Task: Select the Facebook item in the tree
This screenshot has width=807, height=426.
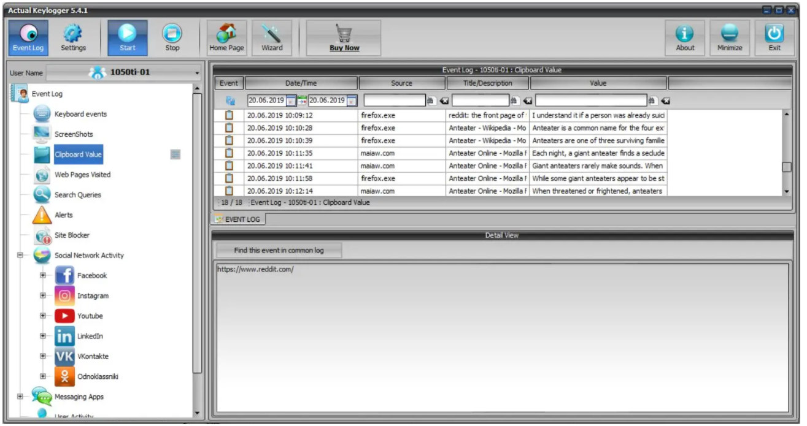Action: (92, 276)
